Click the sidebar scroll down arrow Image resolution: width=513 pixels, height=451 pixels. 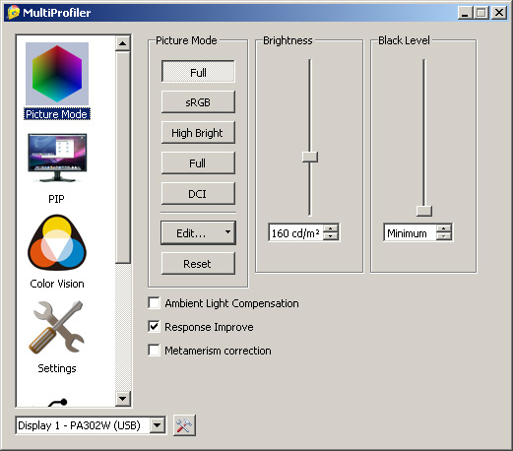(x=123, y=399)
